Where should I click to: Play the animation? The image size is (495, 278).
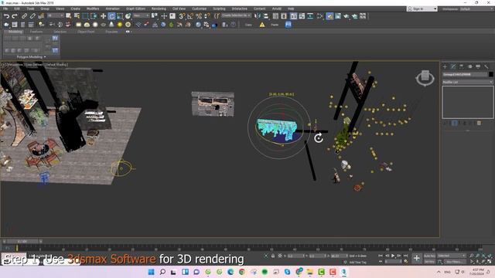(393, 256)
